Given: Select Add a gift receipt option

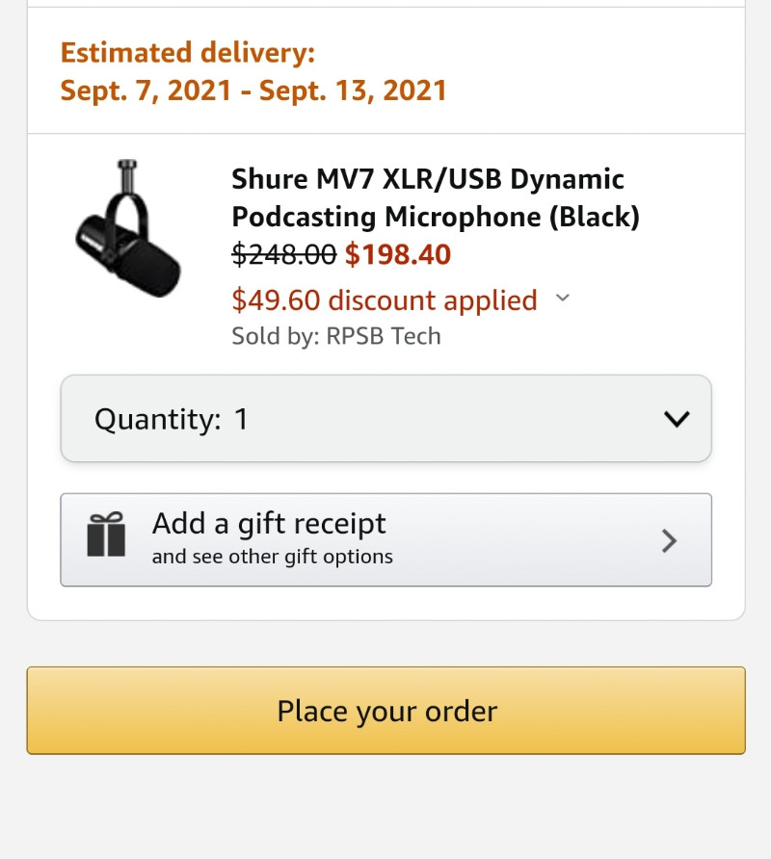Looking at the screenshot, I should coord(386,539).
